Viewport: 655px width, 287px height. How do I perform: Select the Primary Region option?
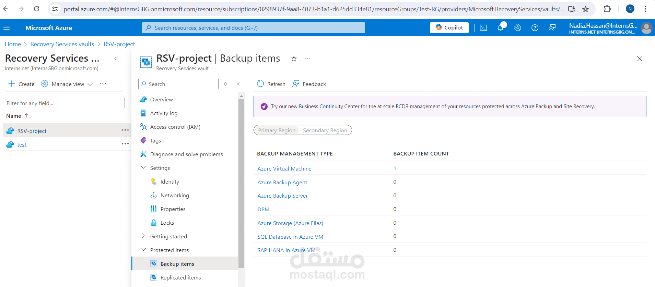(x=277, y=130)
